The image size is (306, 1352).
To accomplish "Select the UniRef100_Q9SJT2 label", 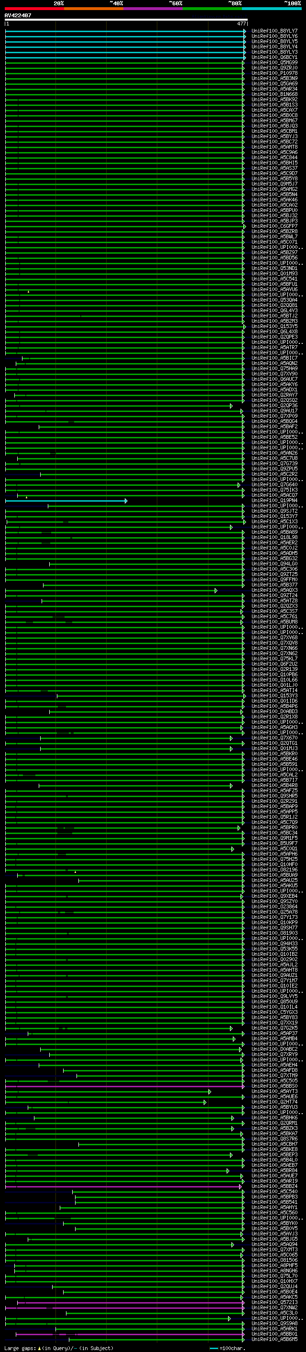I will 274,511.
